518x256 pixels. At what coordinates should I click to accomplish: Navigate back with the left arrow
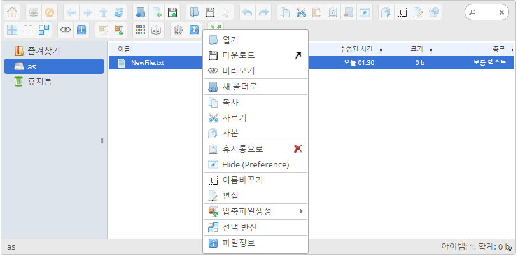tap(71, 13)
